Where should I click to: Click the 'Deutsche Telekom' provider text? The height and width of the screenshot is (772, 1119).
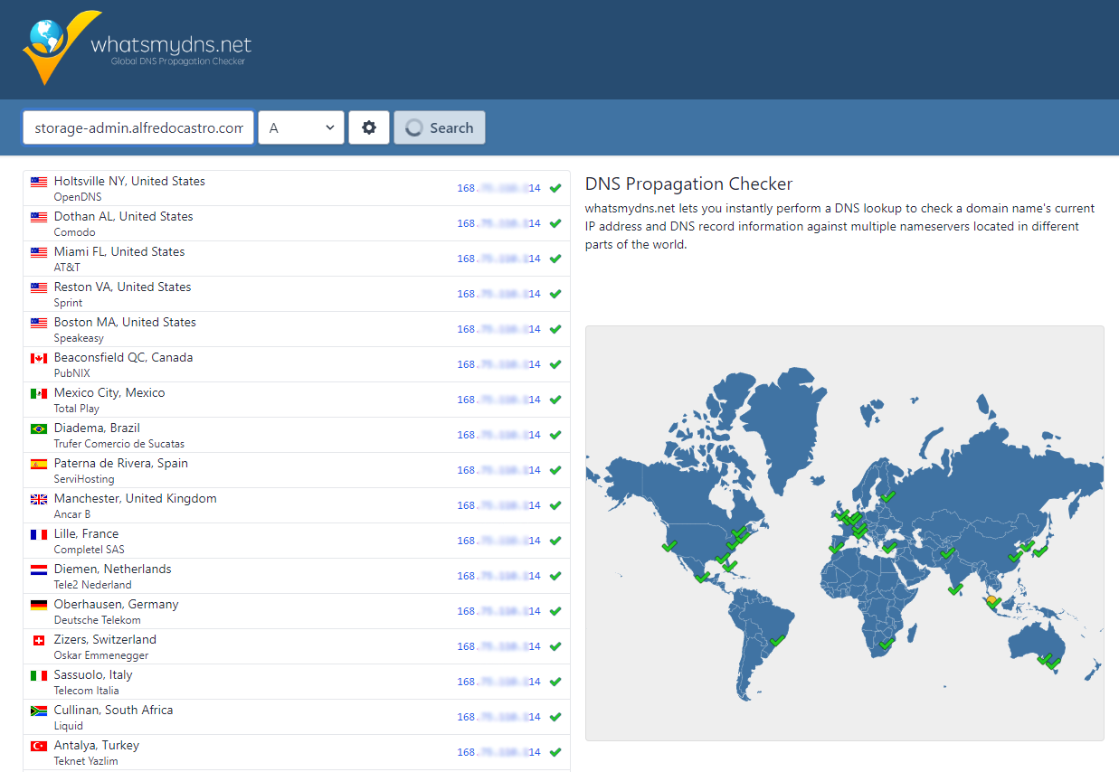(x=98, y=620)
